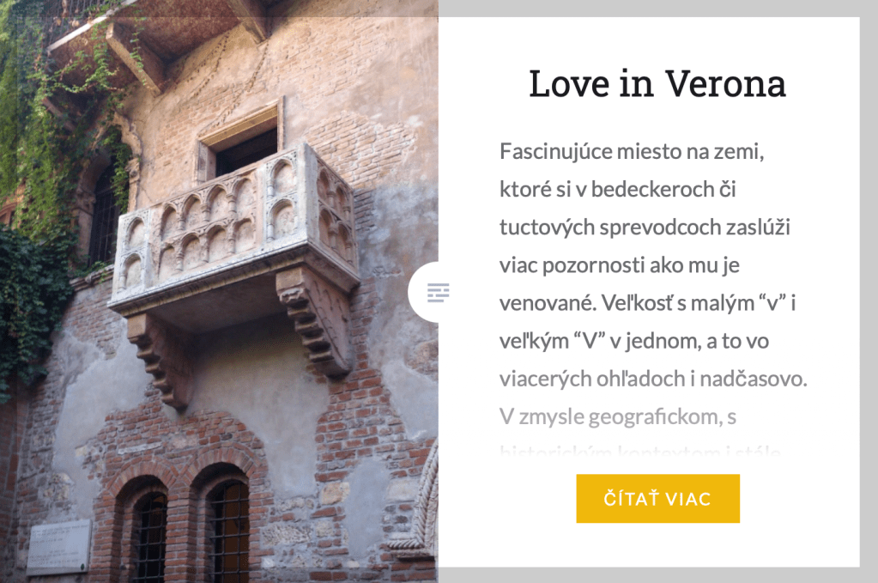Click the text 'viac pozornosti ako mu je'
This screenshot has width=878, height=583.
pyautogui.click(x=620, y=265)
